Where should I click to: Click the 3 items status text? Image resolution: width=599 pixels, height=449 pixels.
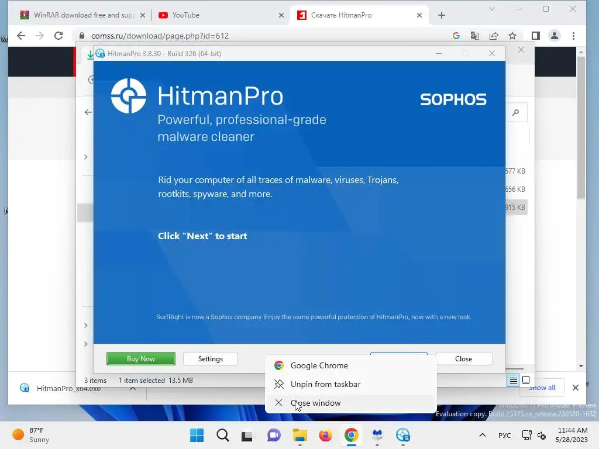click(x=95, y=381)
